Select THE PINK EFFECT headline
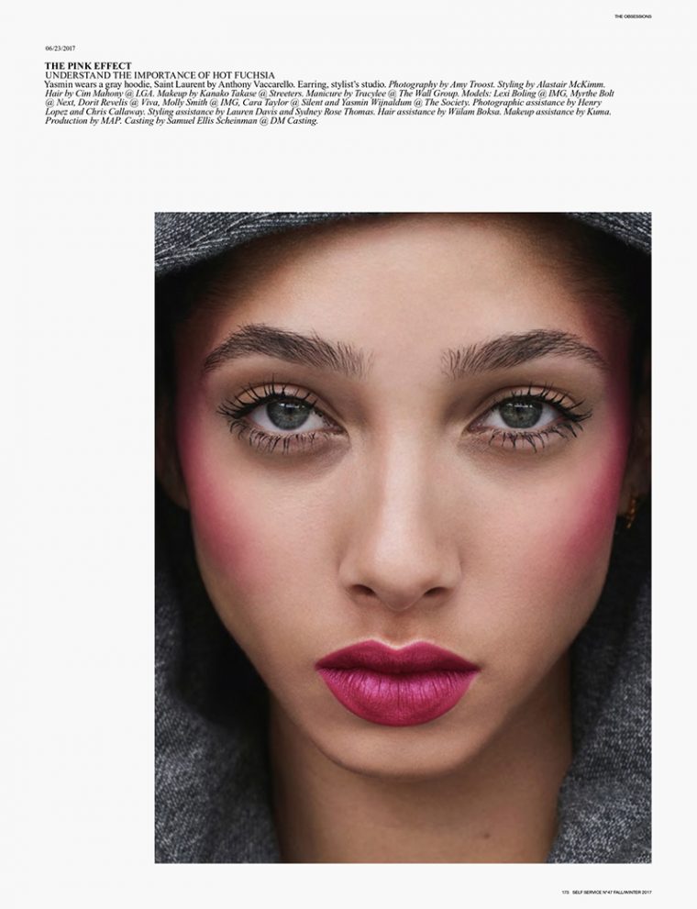 (88, 66)
